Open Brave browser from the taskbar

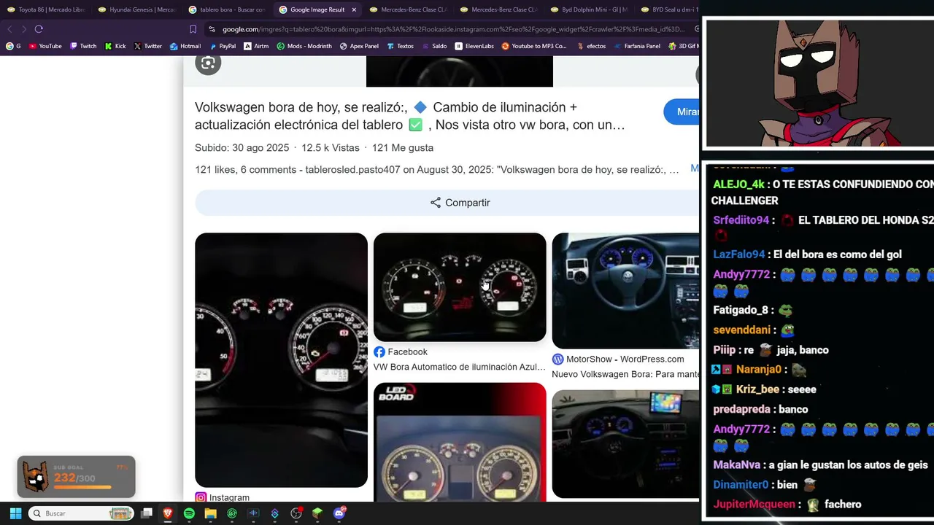click(x=168, y=513)
